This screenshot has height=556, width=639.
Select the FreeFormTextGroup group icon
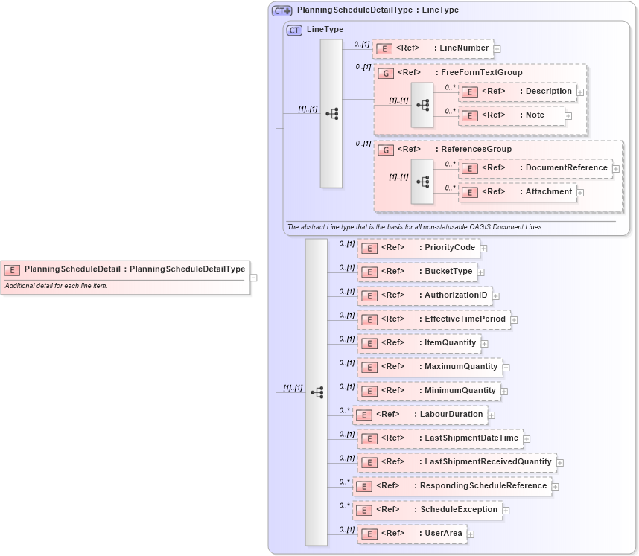386,73
